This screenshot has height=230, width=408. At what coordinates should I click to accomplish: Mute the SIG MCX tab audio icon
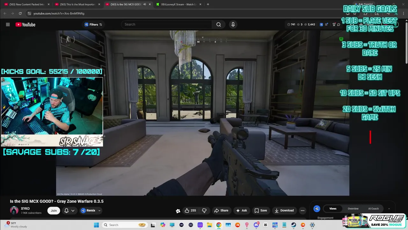coord(145,4)
